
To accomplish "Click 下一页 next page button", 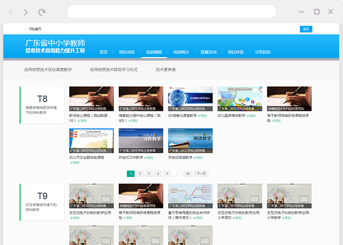I will coord(201,174).
